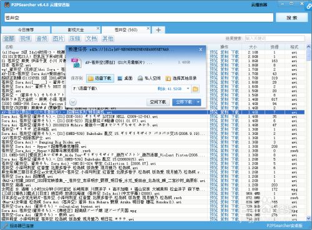Click the P2PSearcher app logo icon
This screenshot has width=312, height=230.
coord(7,4)
